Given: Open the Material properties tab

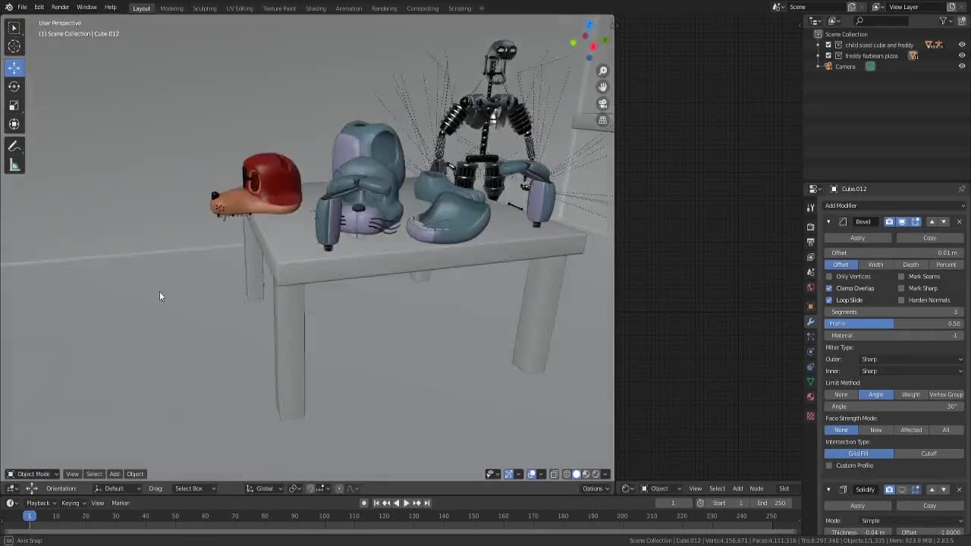Looking at the screenshot, I should pyautogui.click(x=810, y=397).
